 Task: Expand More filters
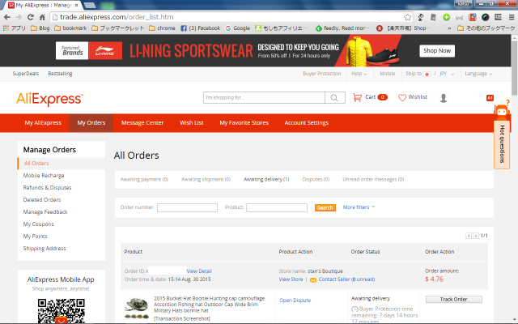coord(359,207)
